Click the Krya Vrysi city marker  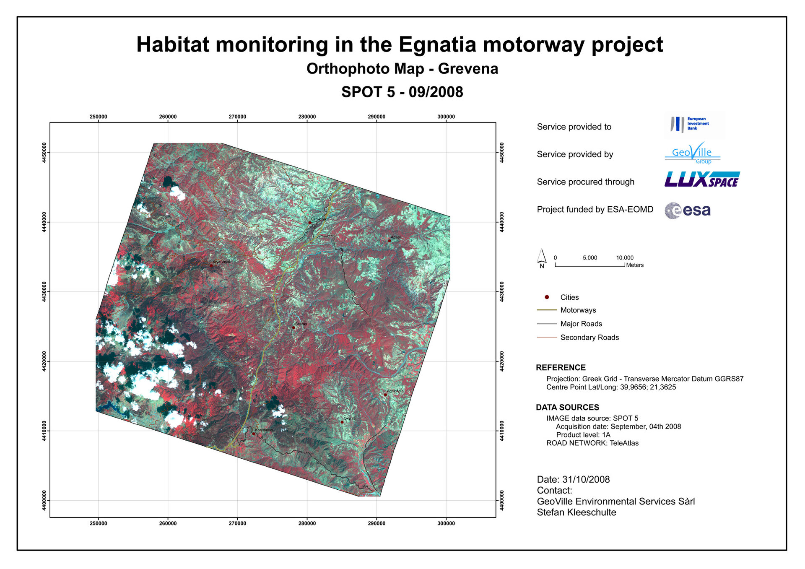211,265
